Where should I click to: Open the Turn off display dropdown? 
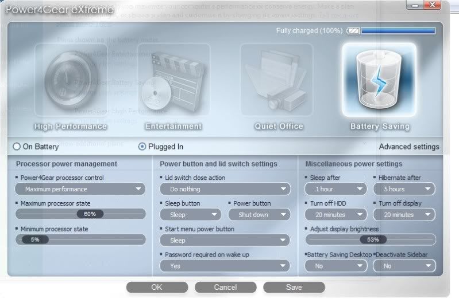(404, 215)
